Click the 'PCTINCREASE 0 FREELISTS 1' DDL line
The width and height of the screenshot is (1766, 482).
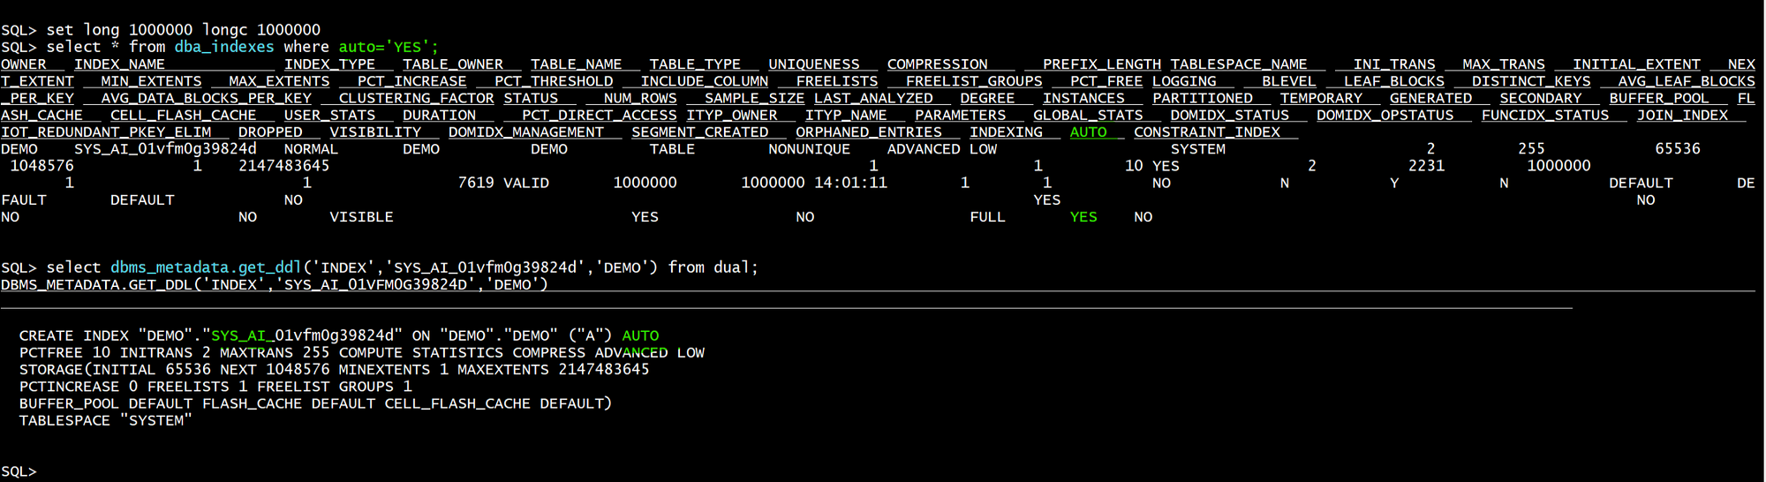point(215,386)
